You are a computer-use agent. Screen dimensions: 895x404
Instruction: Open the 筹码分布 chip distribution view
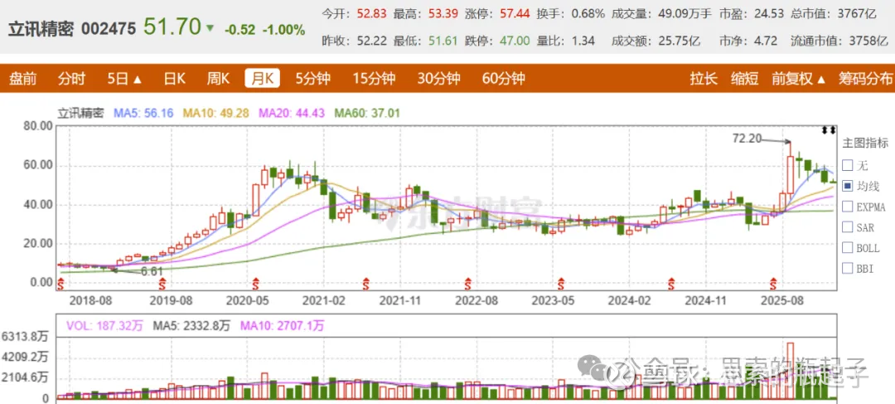pyautogui.click(x=865, y=78)
